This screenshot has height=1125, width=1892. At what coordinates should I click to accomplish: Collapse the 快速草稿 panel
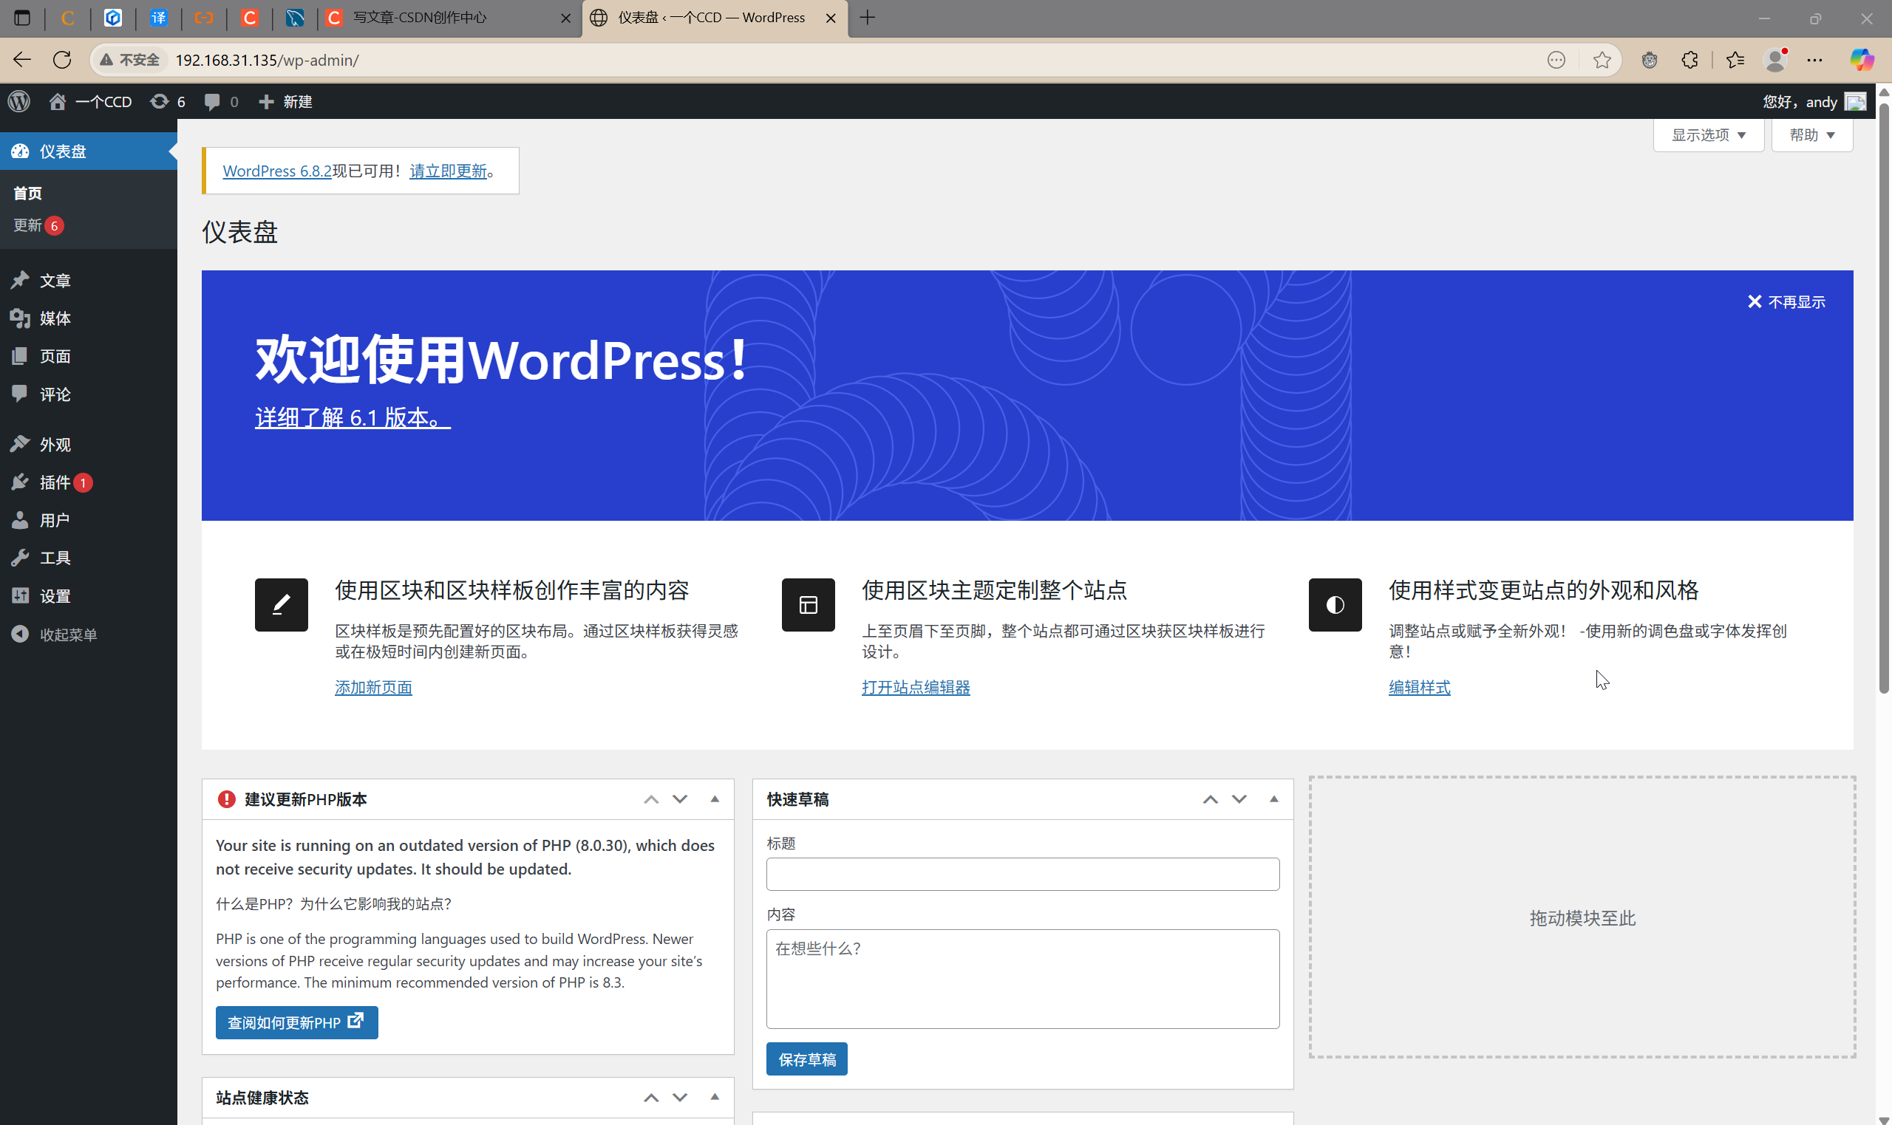(x=1274, y=799)
